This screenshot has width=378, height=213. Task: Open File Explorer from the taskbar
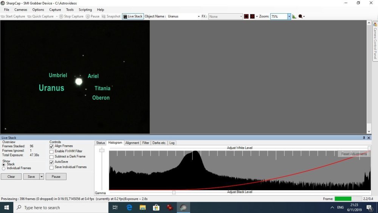[x=143, y=207]
